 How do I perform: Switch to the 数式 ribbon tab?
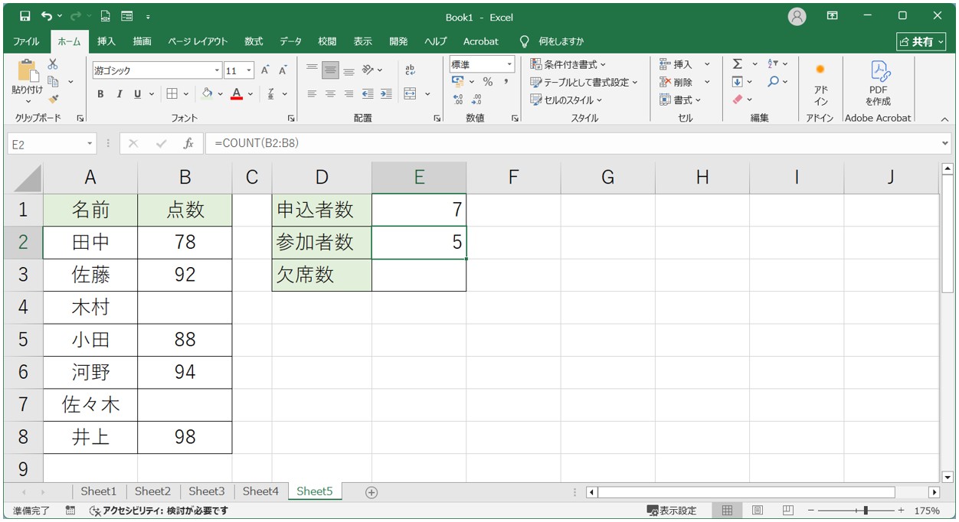tap(253, 41)
